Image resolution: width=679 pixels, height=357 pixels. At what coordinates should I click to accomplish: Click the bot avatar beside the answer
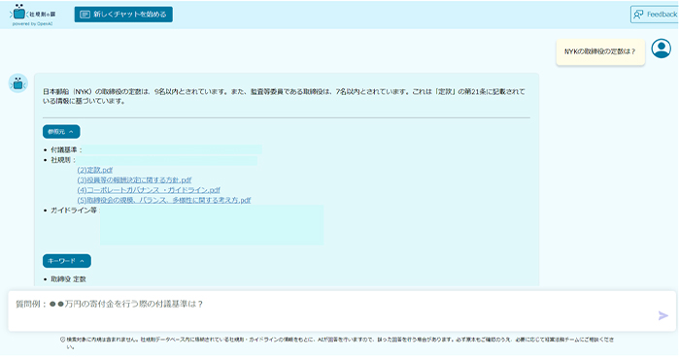click(18, 83)
